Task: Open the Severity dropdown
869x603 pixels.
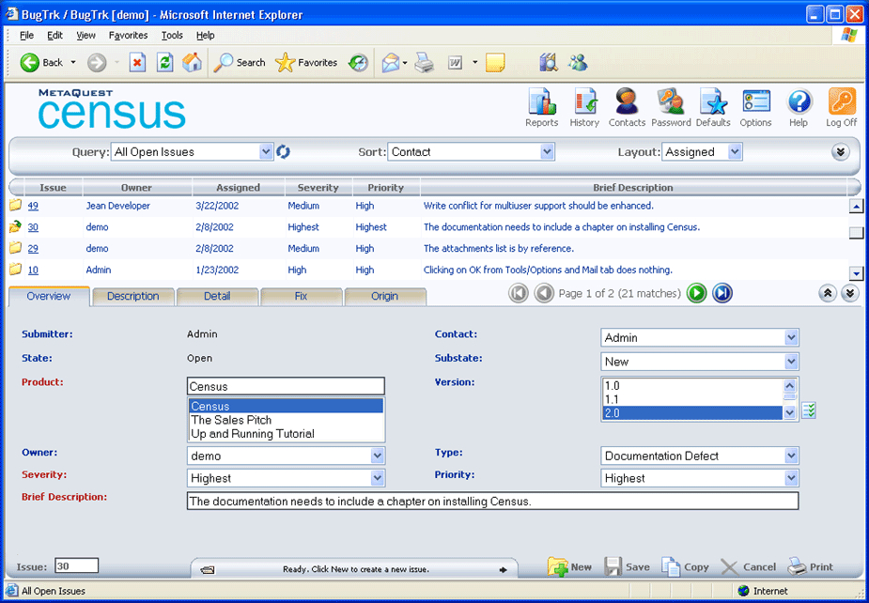Action: tap(377, 478)
